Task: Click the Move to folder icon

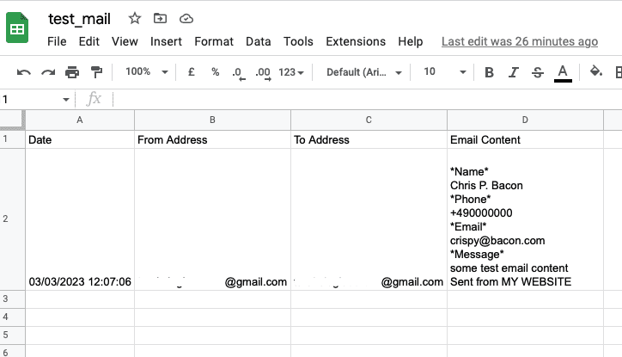Action: (x=161, y=18)
